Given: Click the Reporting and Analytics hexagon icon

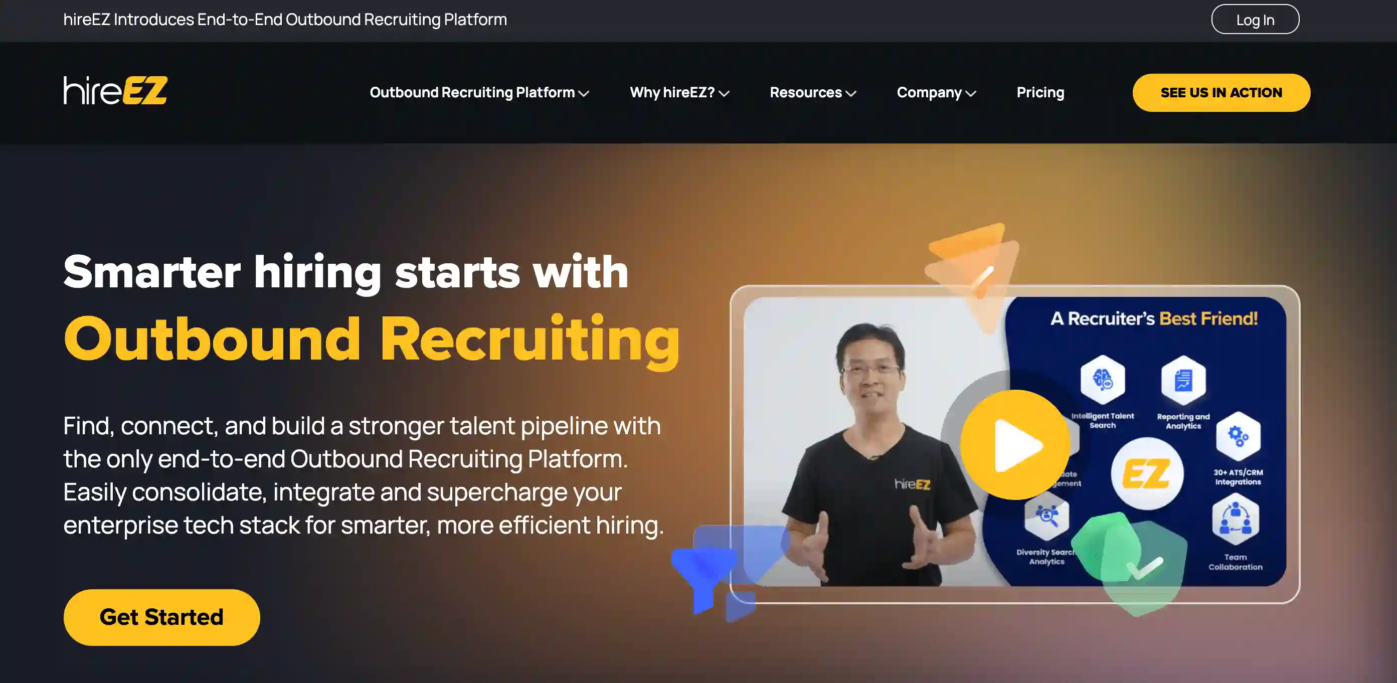Looking at the screenshot, I should pyautogui.click(x=1183, y=380).
